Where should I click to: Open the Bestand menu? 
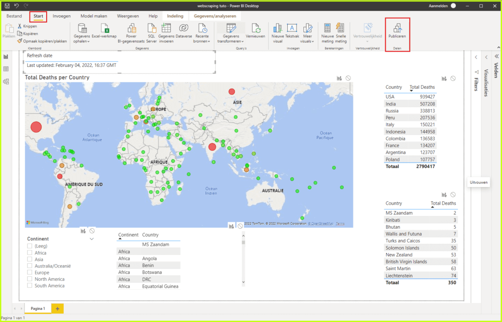pos(14,16)
